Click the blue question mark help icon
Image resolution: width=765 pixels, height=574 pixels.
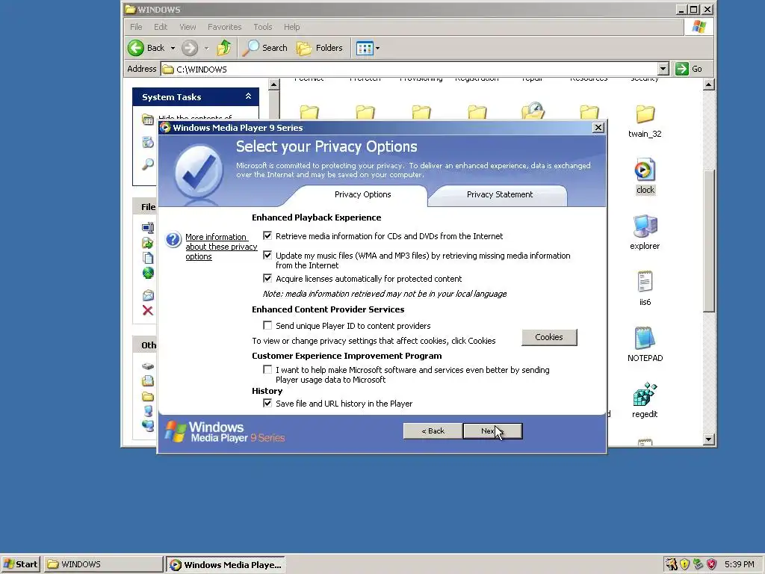coord(173,240)
